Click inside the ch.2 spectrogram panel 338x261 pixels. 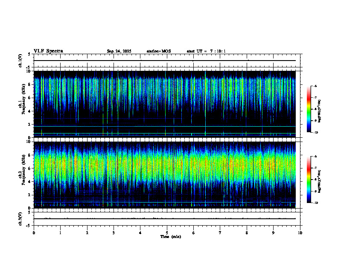click(x=165, y=175)
